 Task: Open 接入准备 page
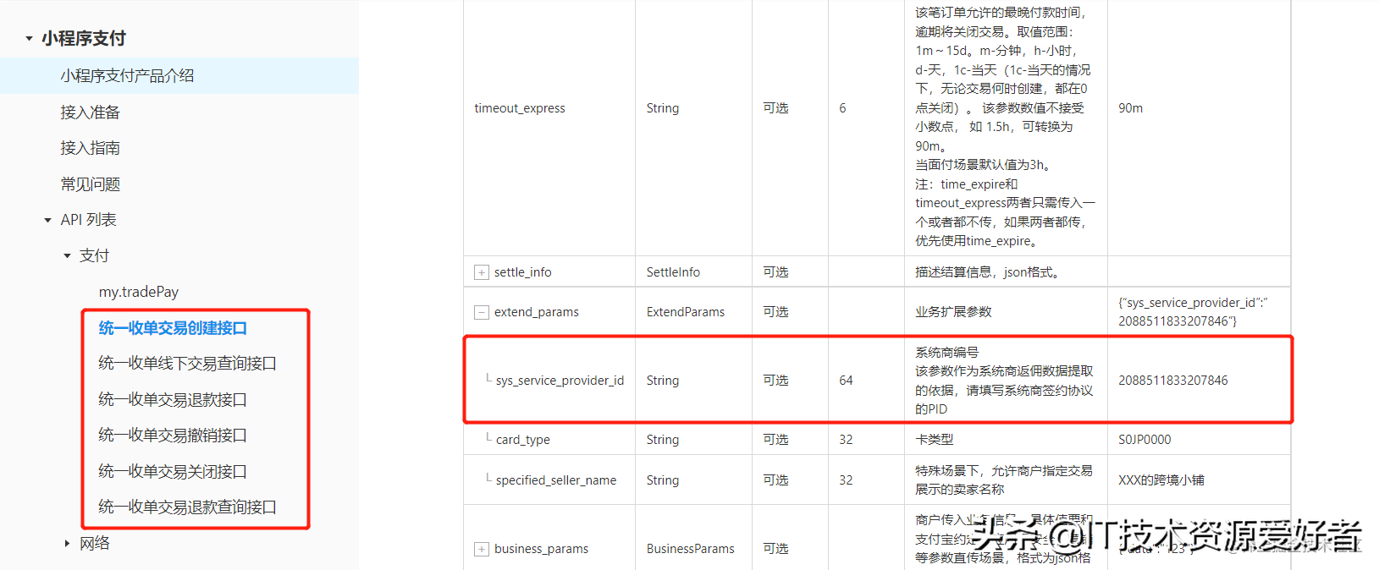(x=91, y=112)
